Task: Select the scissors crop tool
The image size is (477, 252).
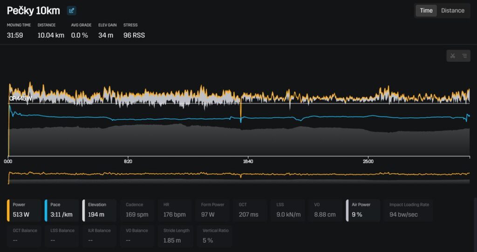Action: coord(452,56)
